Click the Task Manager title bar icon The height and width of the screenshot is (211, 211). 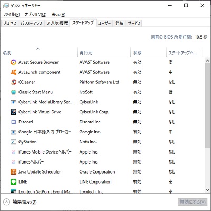tap(6, 6)
